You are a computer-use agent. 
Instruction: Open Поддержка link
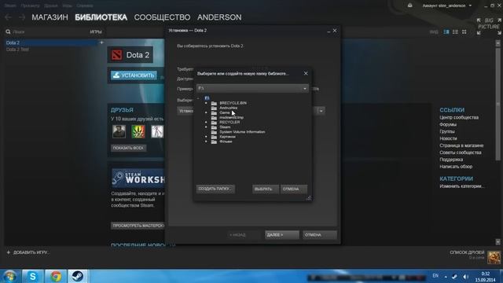click(x=451, y=160)
